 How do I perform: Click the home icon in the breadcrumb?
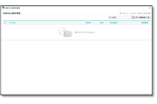pos(120,13)
